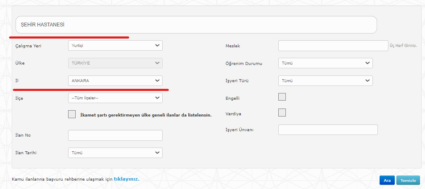Click the chevron arrow on Öğrenim Durumu
Viewport: 425px width, 189px height.
point(367,63)
